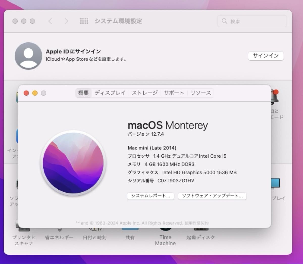Open ソフトウェア・アップデート button
The height and width of the screenshot is (264, 303).
coord(212,196)
